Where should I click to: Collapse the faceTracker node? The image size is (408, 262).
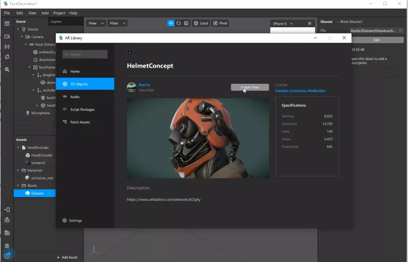pos(30,67)
